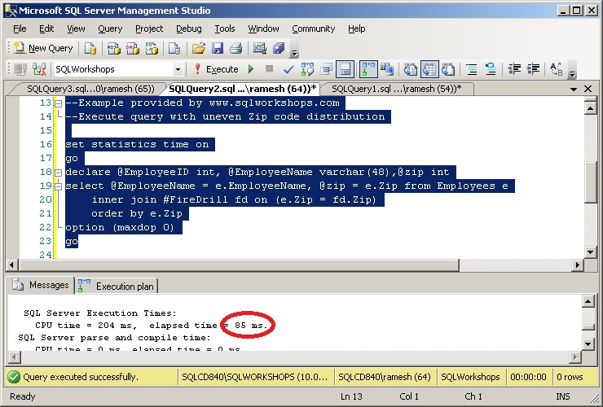Collapse the declare statement at line 18
Viewport: 603px width, 407px height.
pos(58,173)
